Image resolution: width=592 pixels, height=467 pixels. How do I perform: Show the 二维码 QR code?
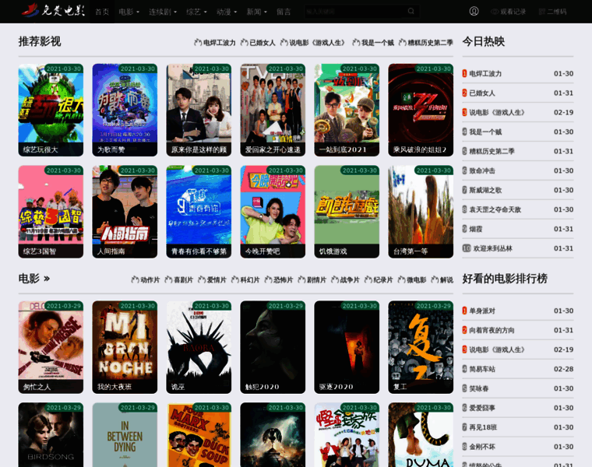pyautogui.click(x=552, y=12)
